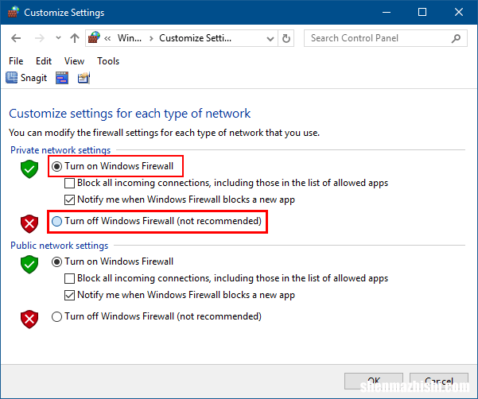The image size is (478, 399).
Task: Click the Search Control Panel field
Action: click(385, 38)
